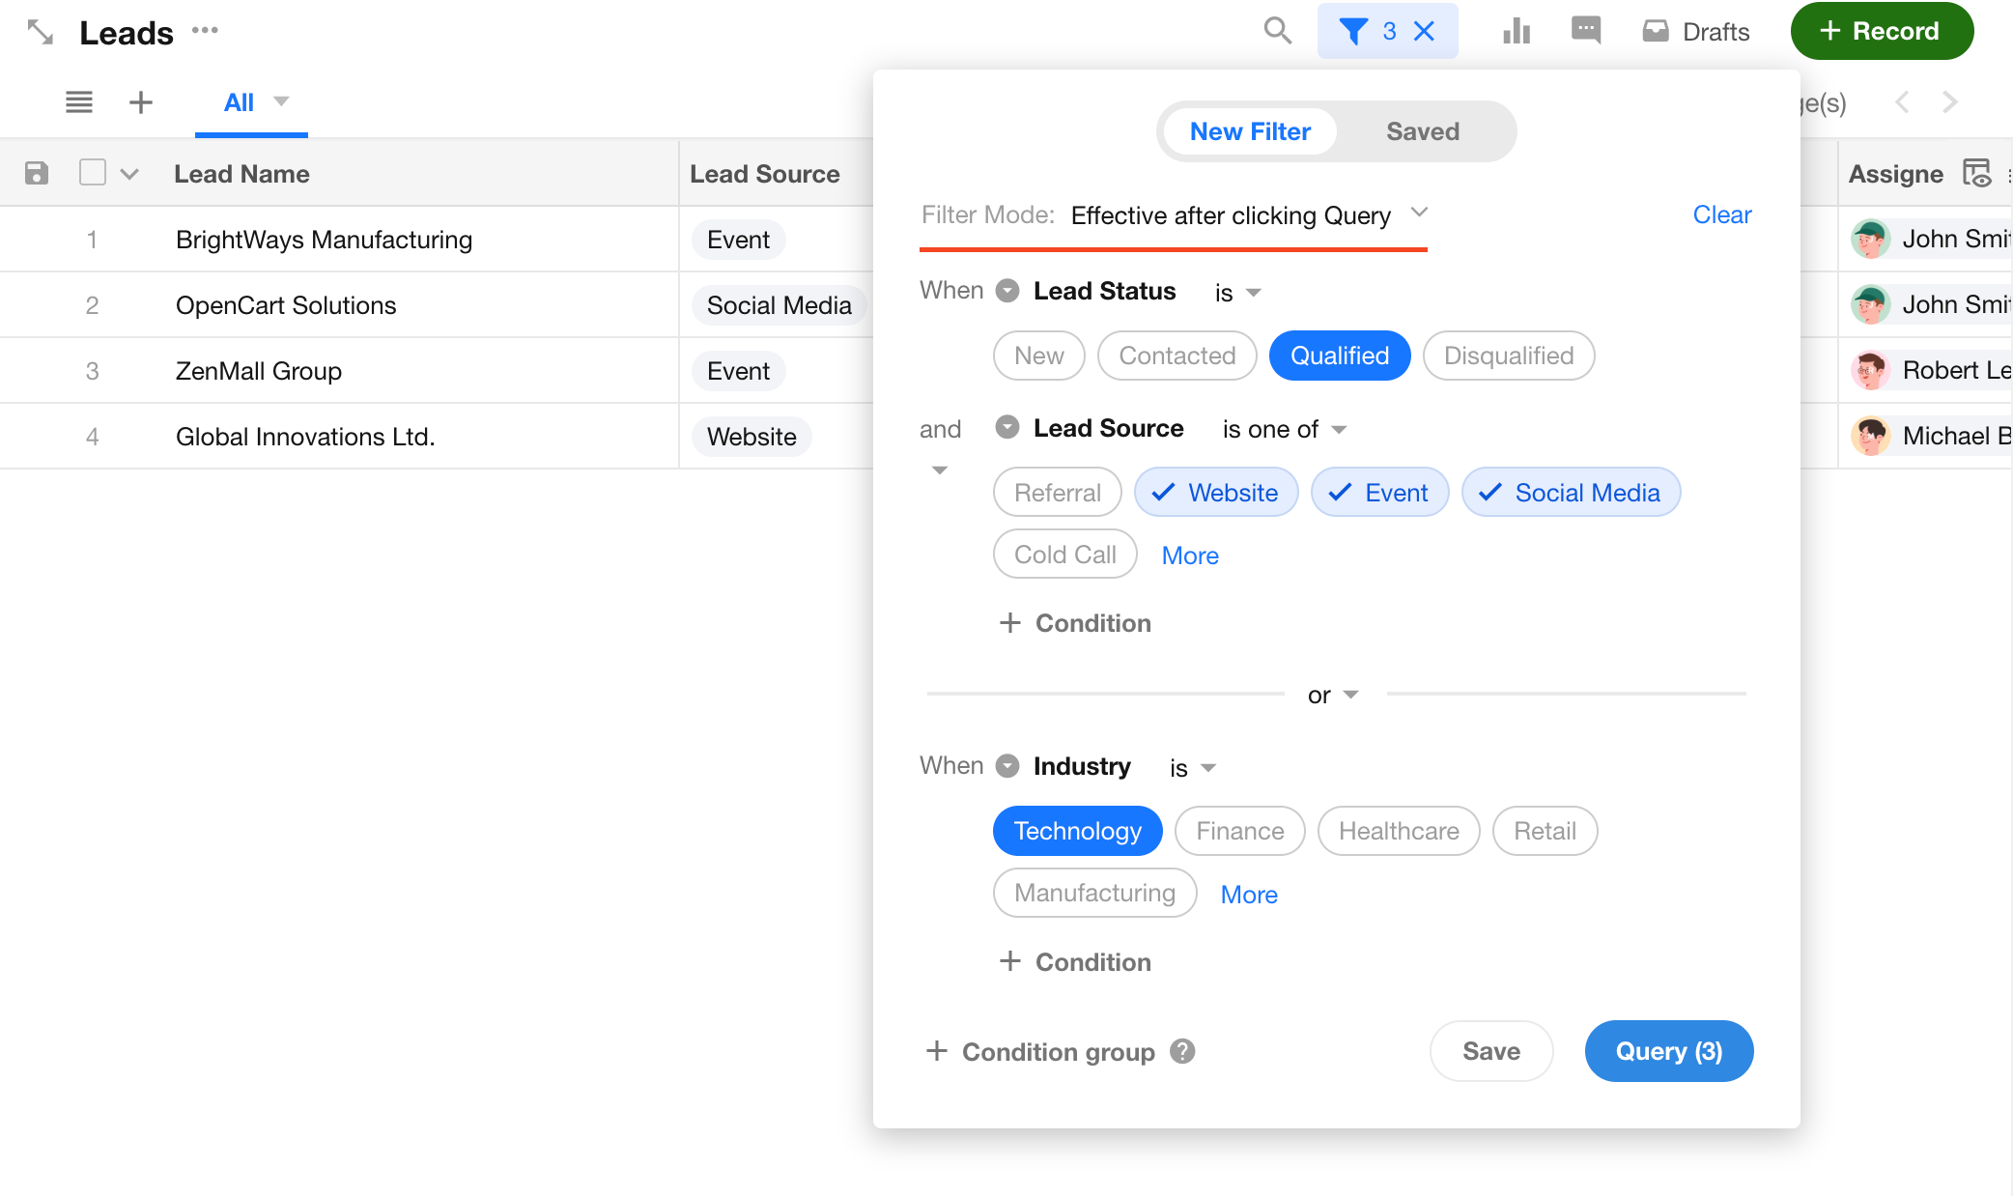Deselect the Website lead source chip
This screenshot has width=2013, height=1196.
pos(1216,493)
